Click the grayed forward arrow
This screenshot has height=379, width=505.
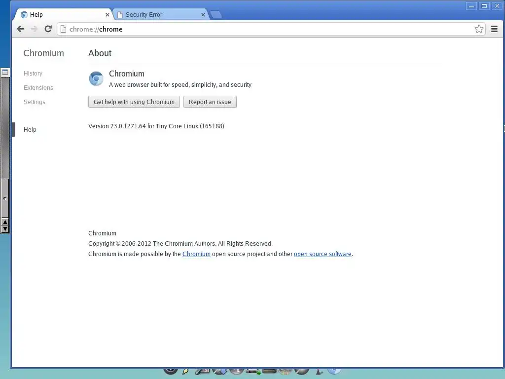point(34,29)
